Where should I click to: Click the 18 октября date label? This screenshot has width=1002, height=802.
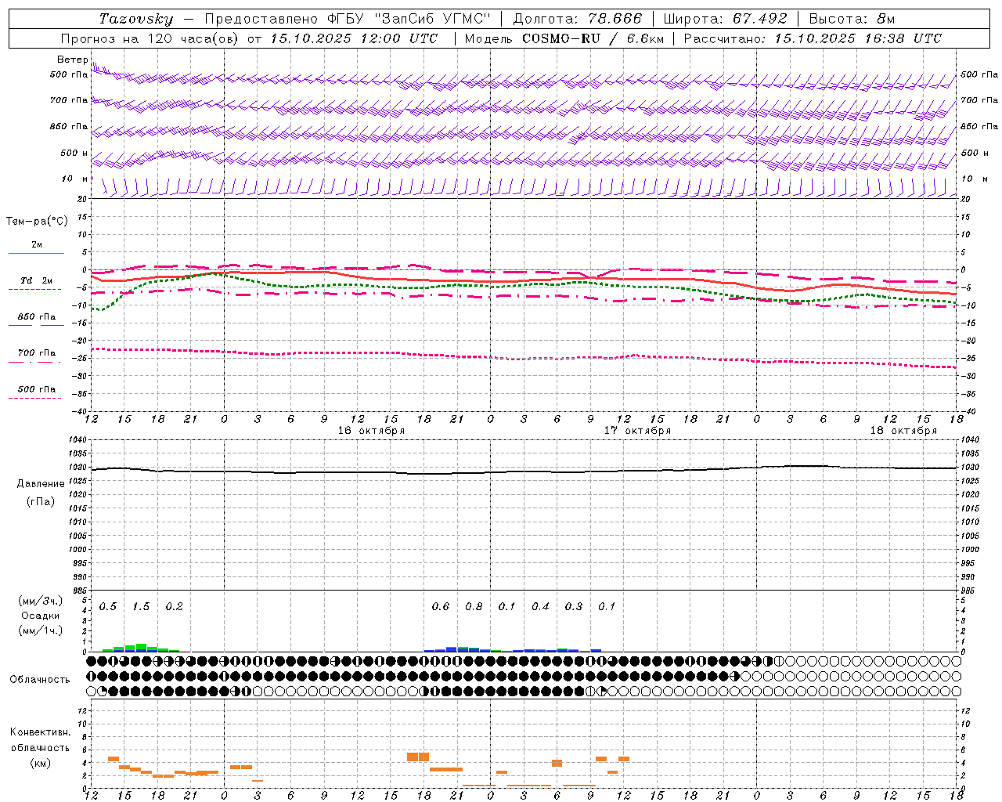click(903, 431)
